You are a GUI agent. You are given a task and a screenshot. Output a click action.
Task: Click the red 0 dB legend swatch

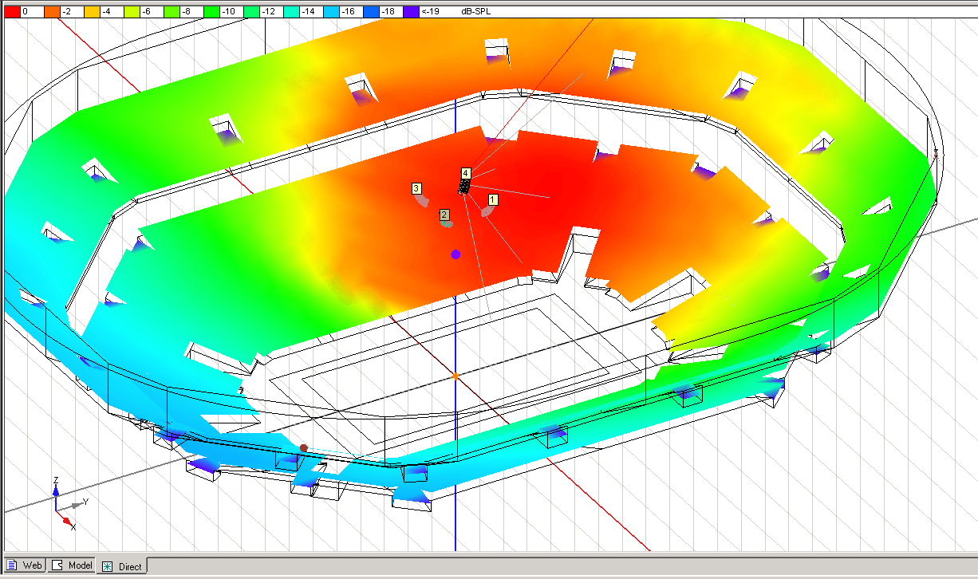click(12, 12)
